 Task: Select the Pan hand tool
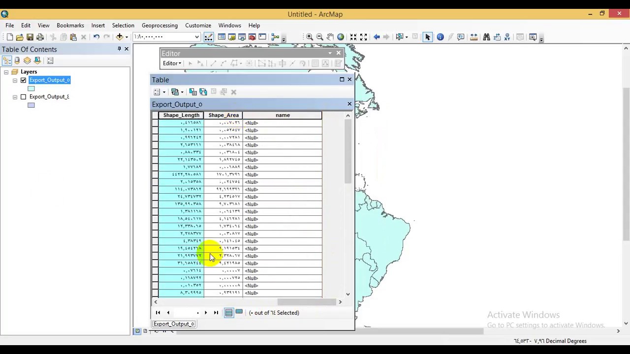click(330, 37)
